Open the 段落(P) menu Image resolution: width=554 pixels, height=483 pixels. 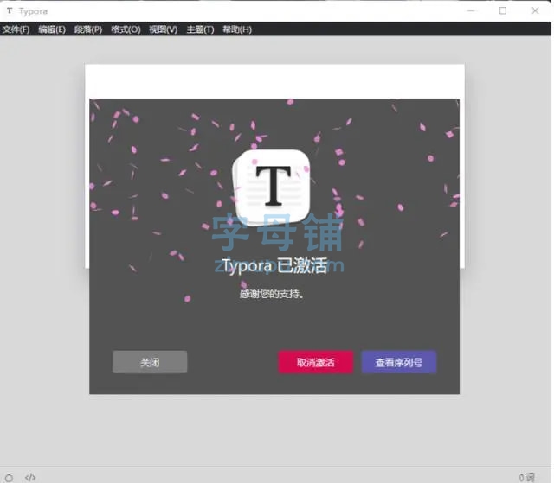pos(88,29)
